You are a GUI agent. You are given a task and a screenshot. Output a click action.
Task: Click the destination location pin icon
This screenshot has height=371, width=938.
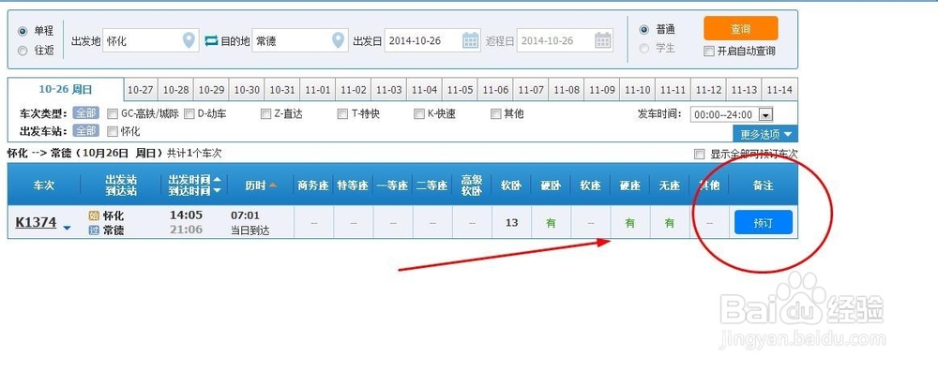pos(339,40)
